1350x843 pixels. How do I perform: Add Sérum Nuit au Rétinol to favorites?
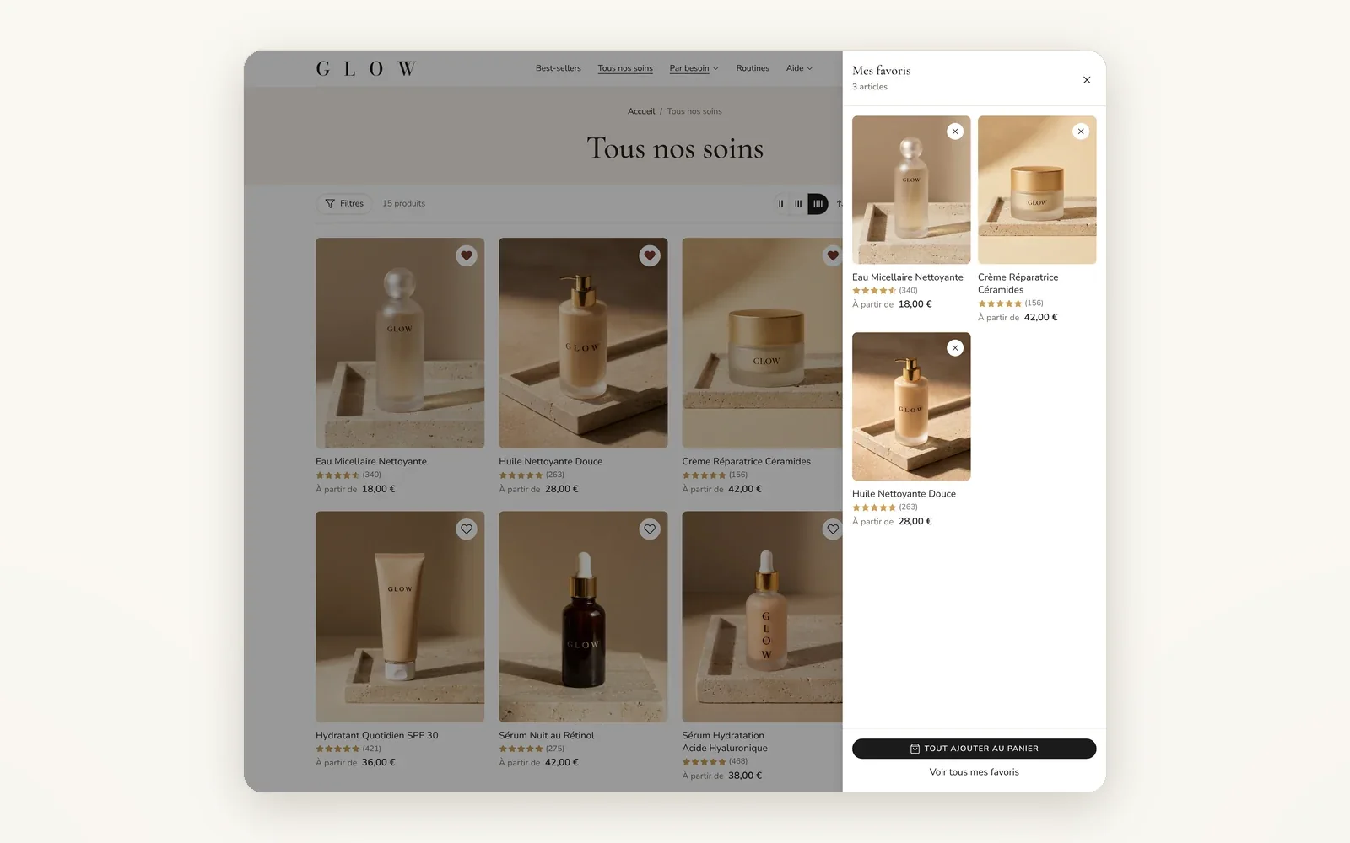tap(650, 529)
